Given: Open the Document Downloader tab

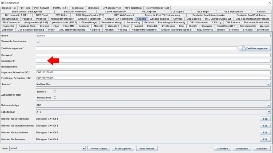Looking at the screenshot, I should [256, 22].
